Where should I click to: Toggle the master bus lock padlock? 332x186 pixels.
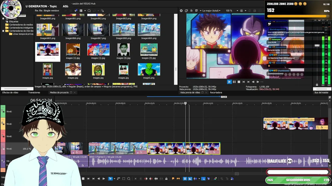point(317,85)
